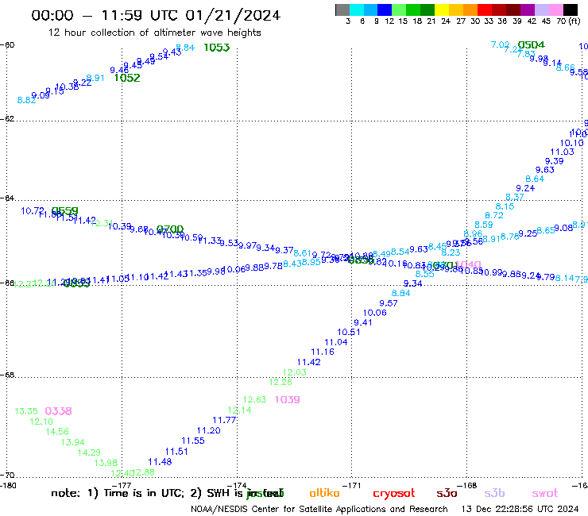
Task: Click the wave height value '8.55'
Action: tap(424, 274)
